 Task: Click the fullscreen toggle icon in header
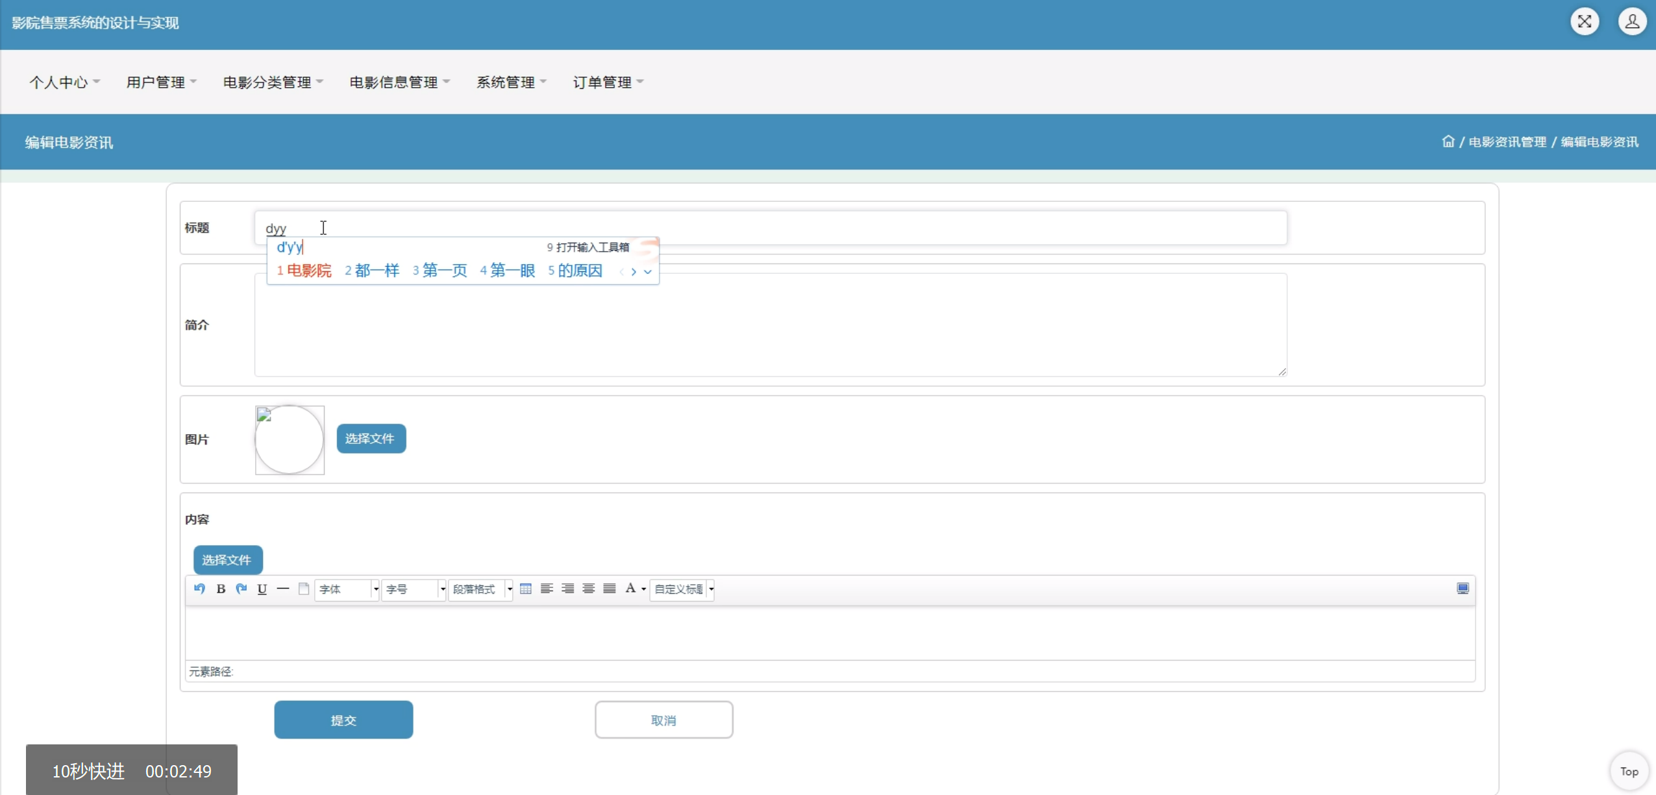coord(1585,21)
